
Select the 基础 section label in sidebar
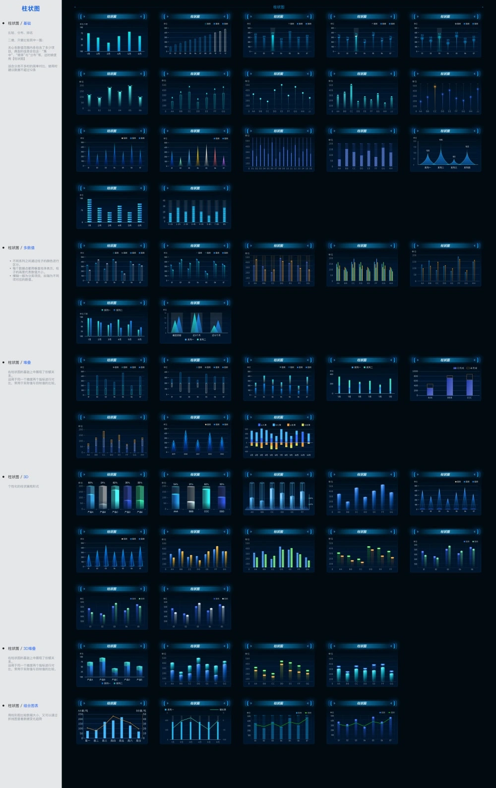pos(27,23)
